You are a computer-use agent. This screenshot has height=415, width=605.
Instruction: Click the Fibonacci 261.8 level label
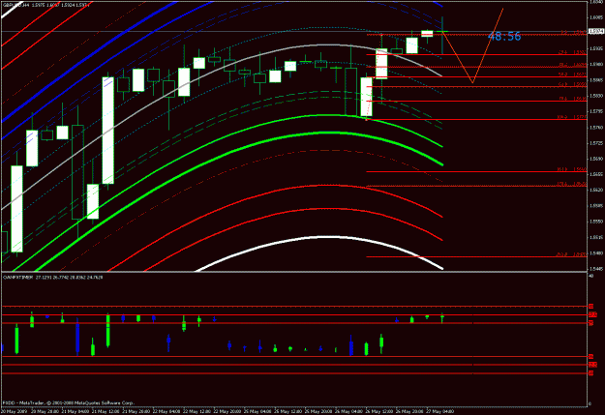572,254
